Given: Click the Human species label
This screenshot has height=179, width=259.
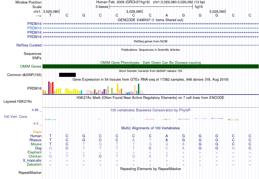Looking at the screenshot, I should click(x=36, y=136).
